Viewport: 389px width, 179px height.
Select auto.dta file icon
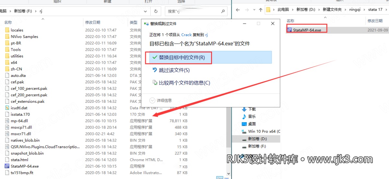point(7,75)
